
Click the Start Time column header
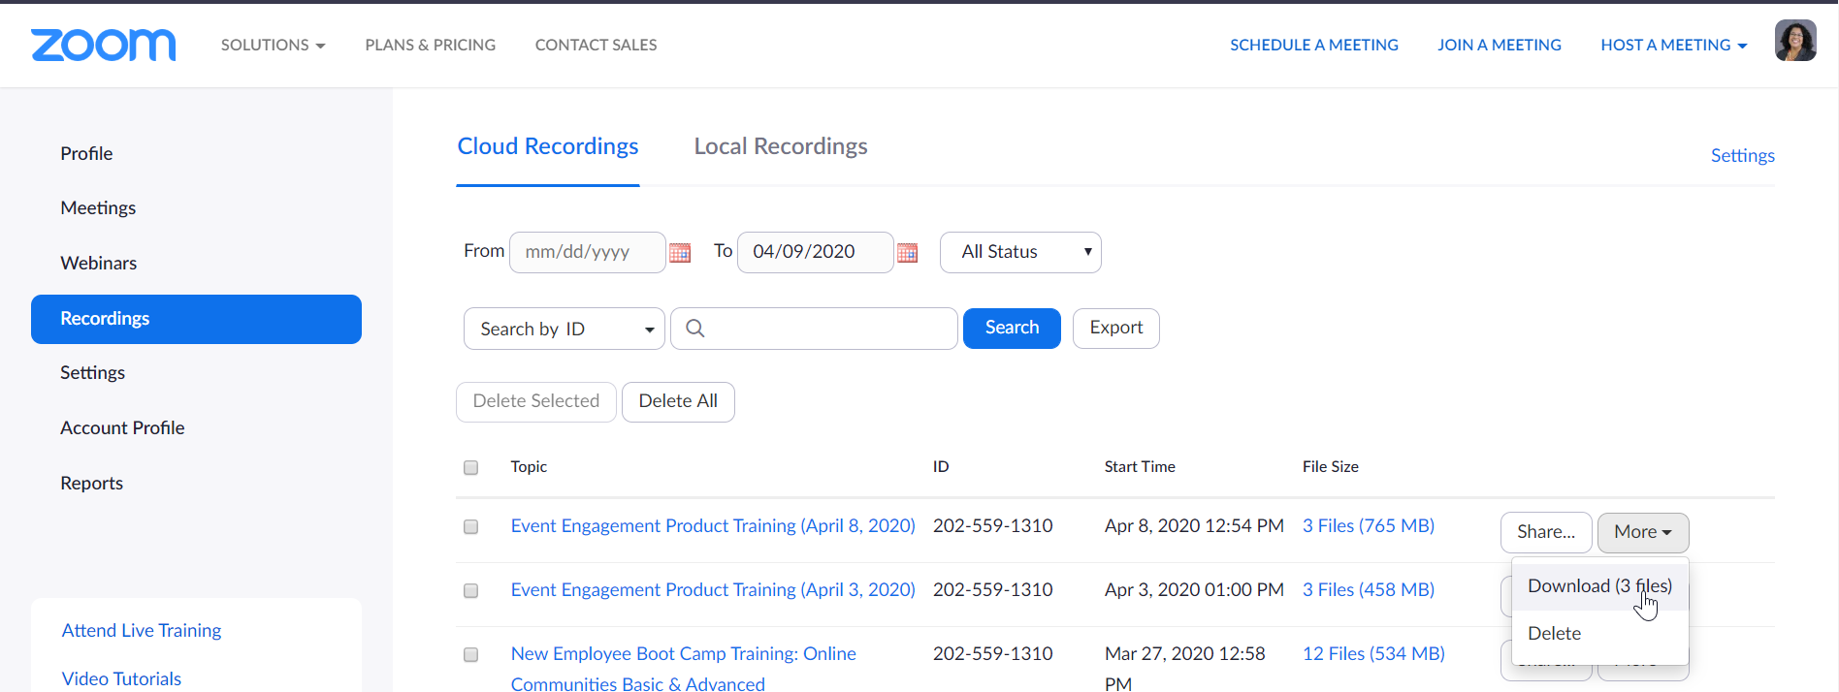pos(1140,467)
